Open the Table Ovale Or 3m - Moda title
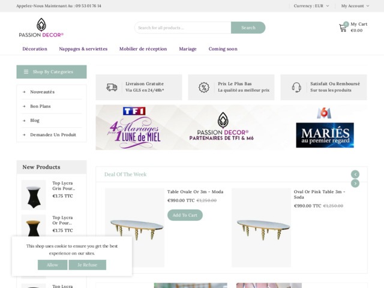 [195, 192]
